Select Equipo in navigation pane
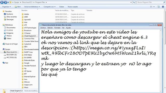 (8, 49)
